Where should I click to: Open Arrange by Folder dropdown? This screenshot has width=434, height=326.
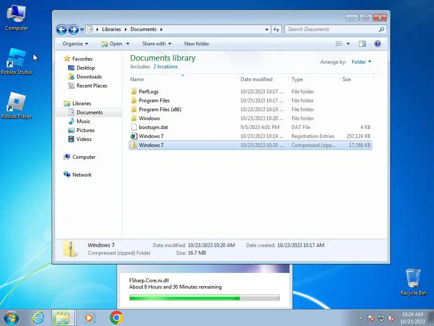tap(361, 62)
